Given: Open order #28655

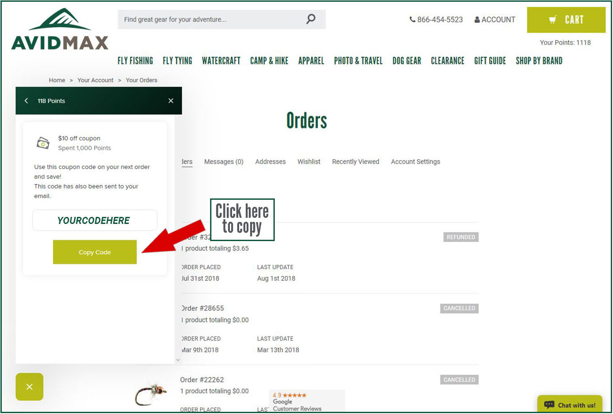Looking at the screenshot, I should pos(203,308).
